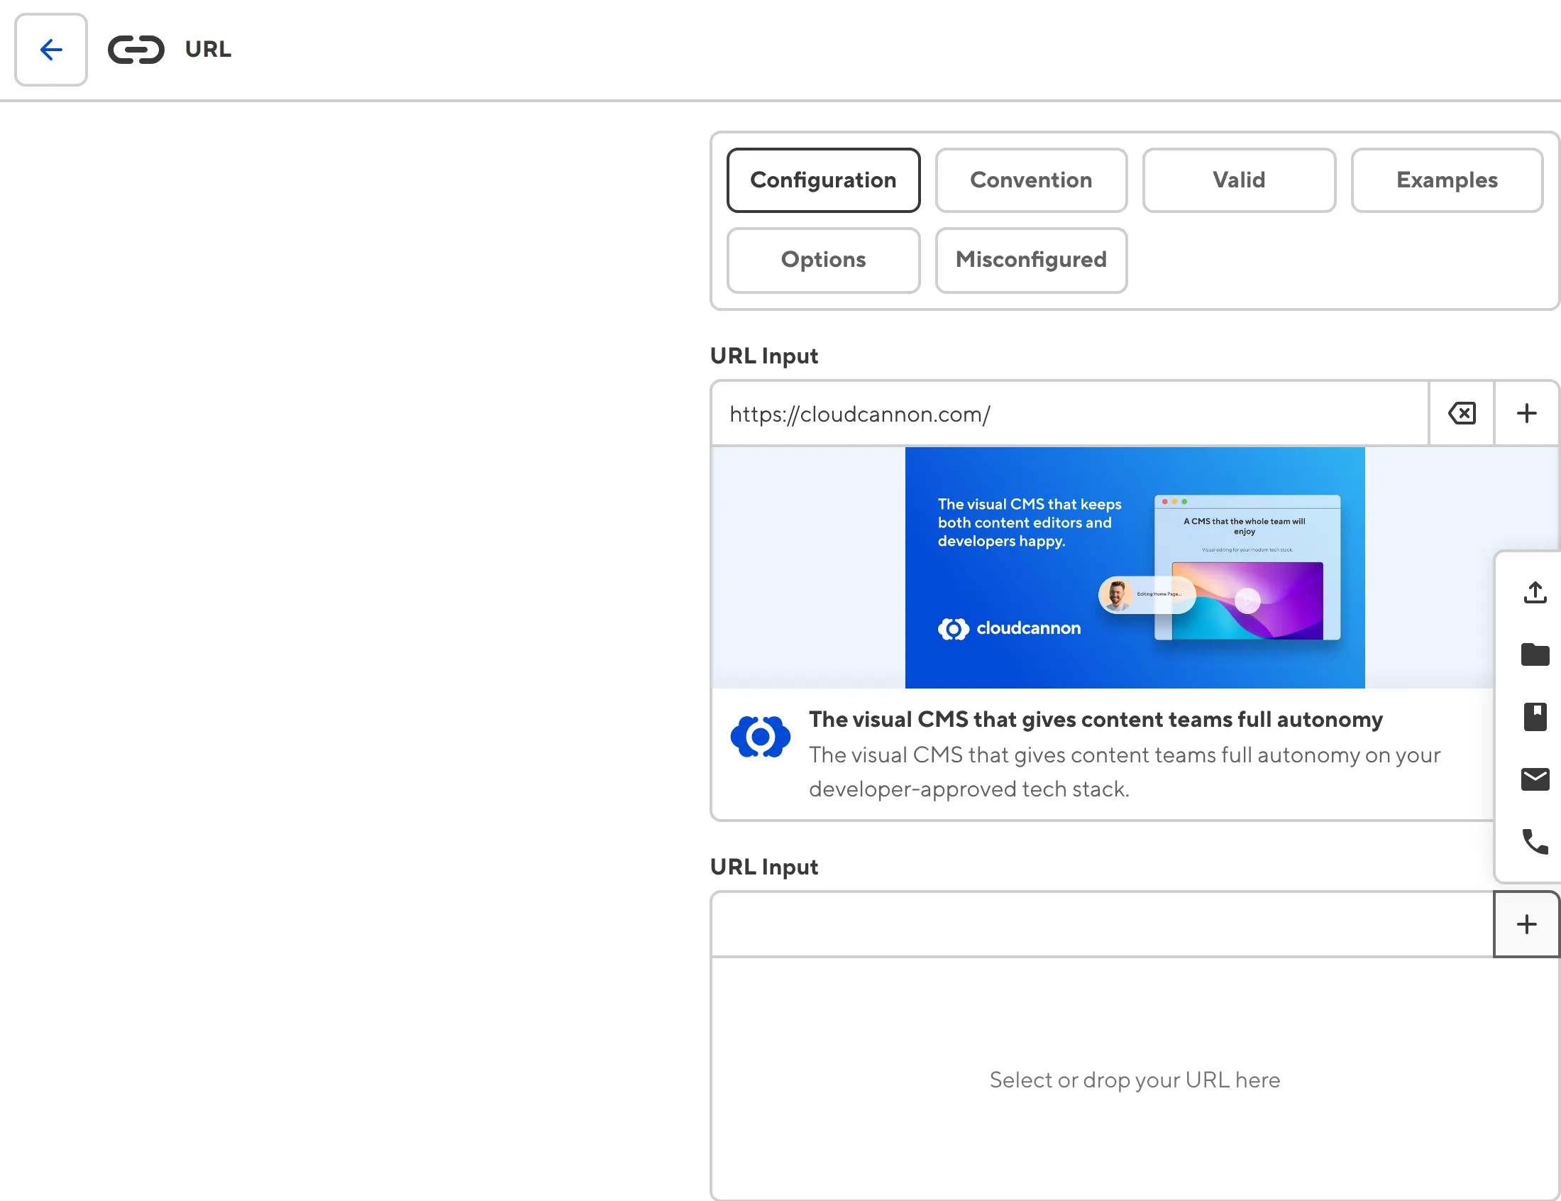Image resolution: width=1561 pixels, height=1201 pixels.
Task: Click the back arrow to go back
Action: click(x=50, y=49)
